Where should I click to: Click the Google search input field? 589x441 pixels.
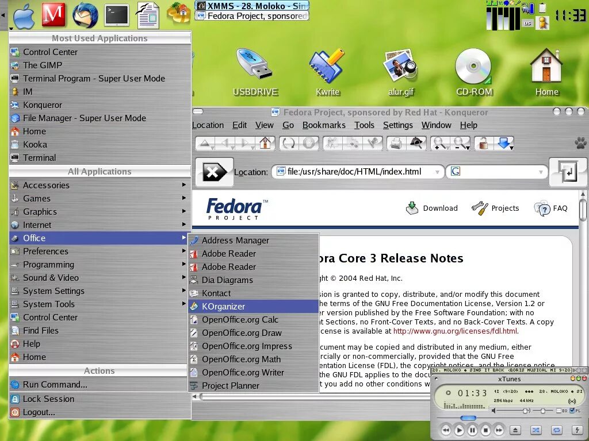point(498,172)
